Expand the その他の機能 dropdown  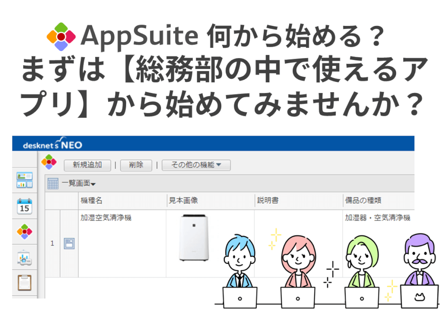pos(196,165)
